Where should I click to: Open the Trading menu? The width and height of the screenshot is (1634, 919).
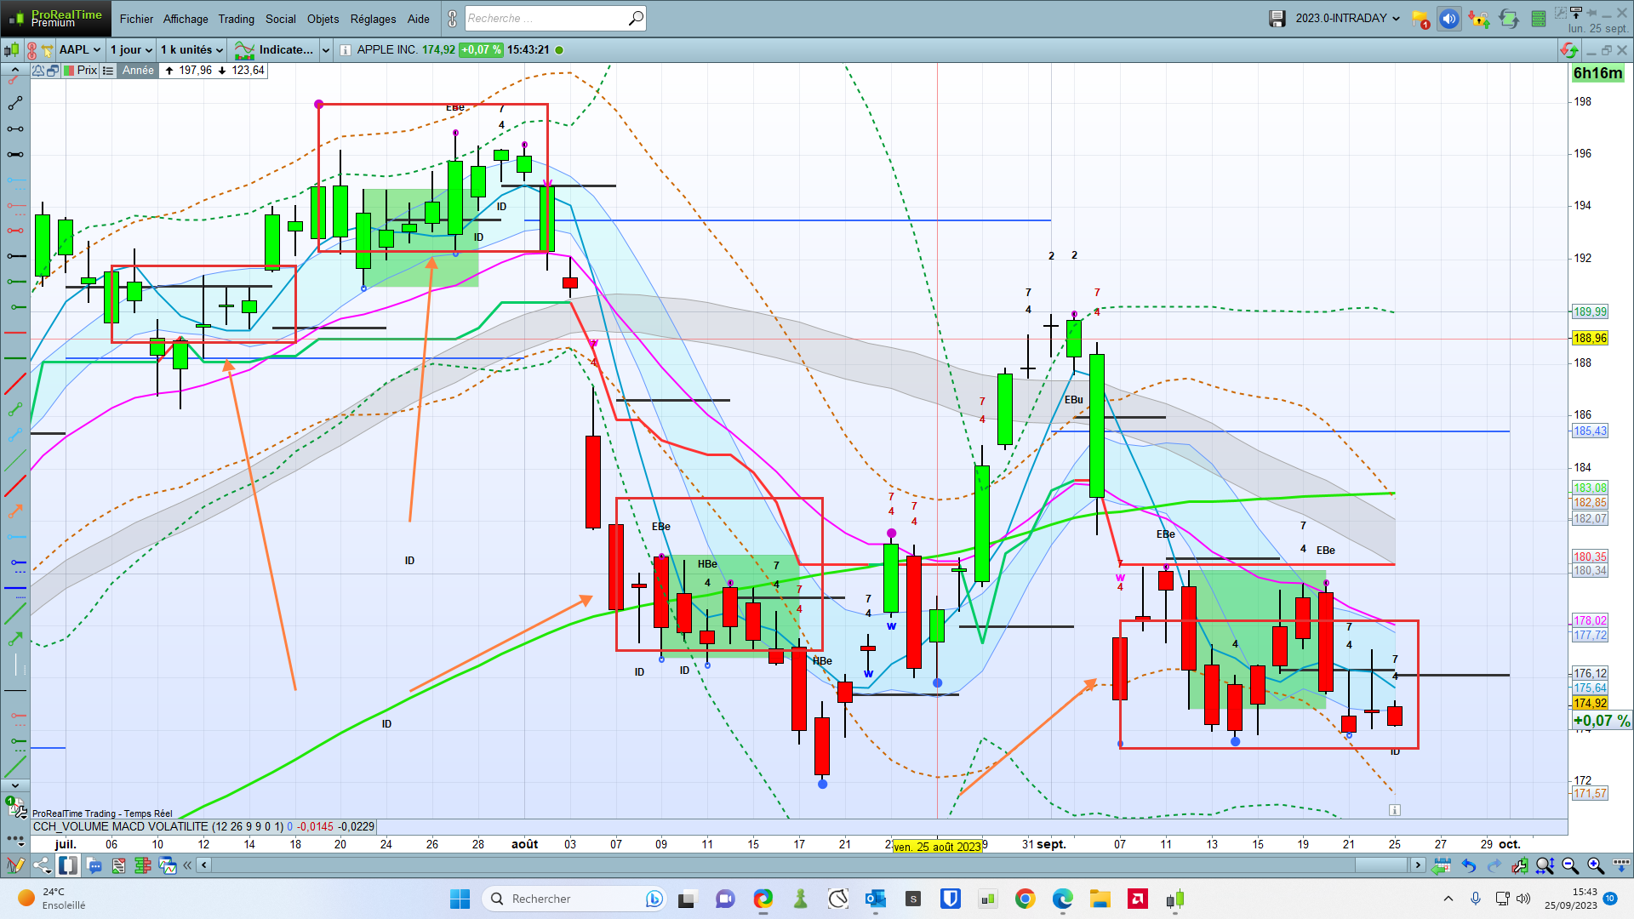click(x=236, y=19)
